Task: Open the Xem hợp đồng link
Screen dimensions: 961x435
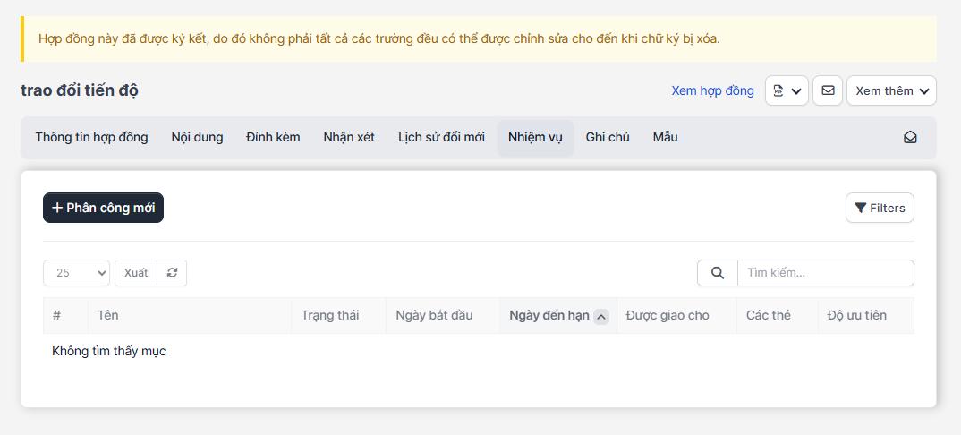Action: (x=712, y=90)
